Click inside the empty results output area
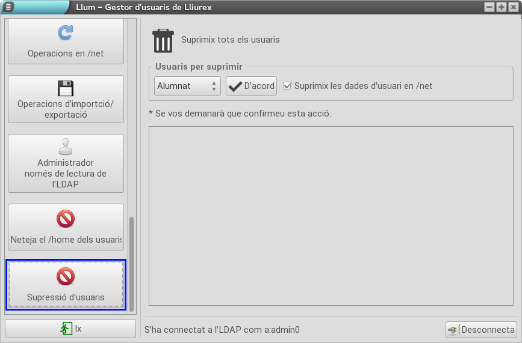The height and width of the screenshot is (343, 522). 331,215
